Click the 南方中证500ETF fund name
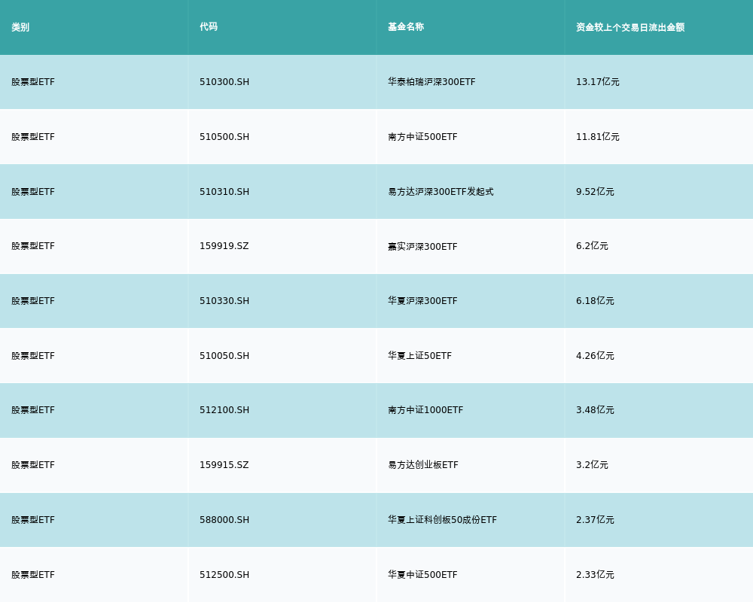This screenshot has height=602, width=753. coord(422,137)
